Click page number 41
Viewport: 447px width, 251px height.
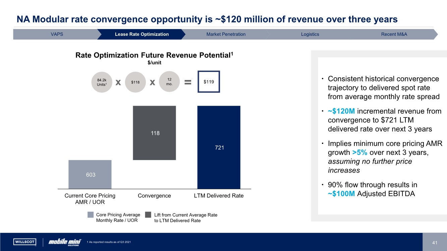pyautogui.click(x=435, y=243)
